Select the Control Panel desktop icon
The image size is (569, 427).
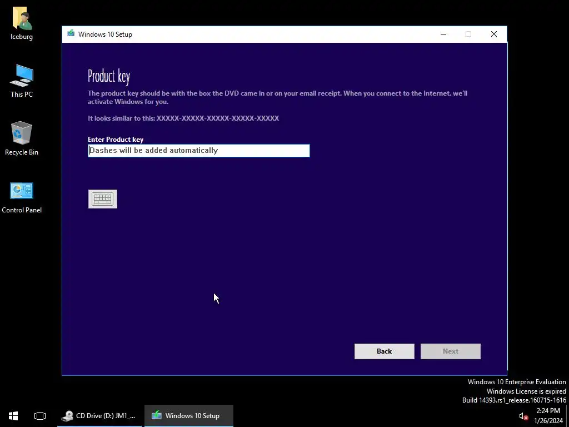(x=22, y=198)
